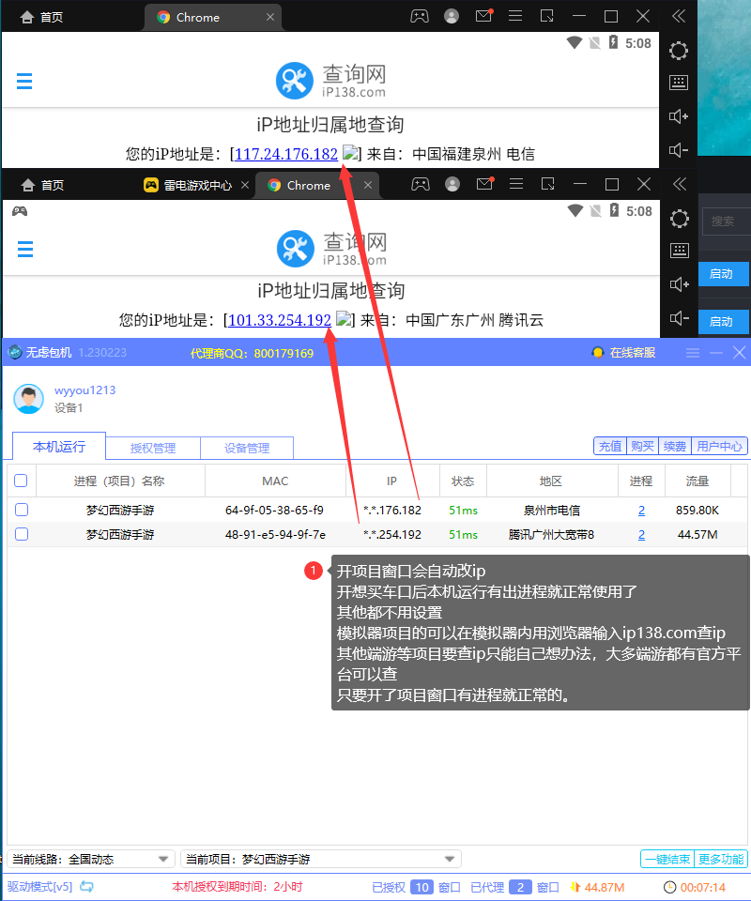Check the first 梦幻西游手游 row checkbox
Image resolution: width=751 pixels, height=901 pixels.
pyautogui.click(x=21, y=511)
